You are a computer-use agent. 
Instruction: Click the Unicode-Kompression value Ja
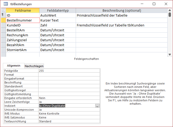[x=69, y=110]
